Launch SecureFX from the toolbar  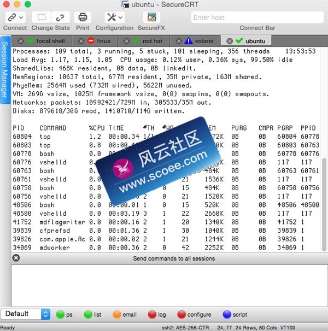[x=151, y=17]
